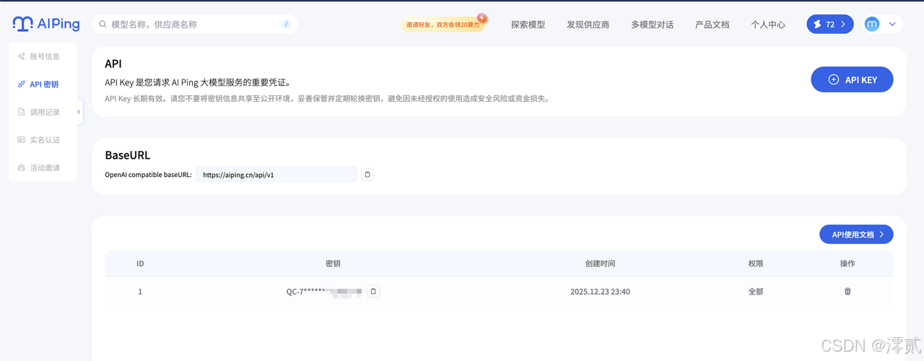Click the ID cell value 1

pyautogui.click(x=140, y=292)
